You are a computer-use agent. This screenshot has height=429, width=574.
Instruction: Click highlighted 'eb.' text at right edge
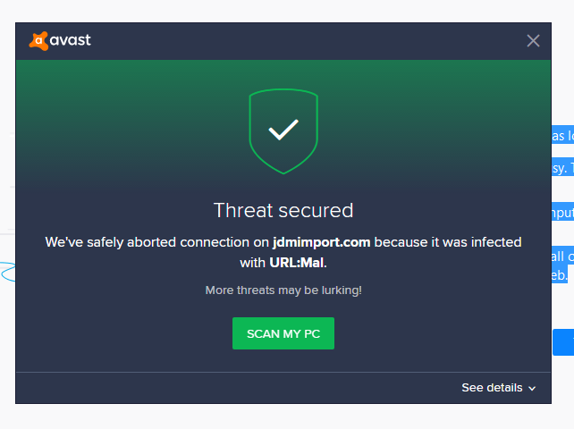tap(560, 274)
